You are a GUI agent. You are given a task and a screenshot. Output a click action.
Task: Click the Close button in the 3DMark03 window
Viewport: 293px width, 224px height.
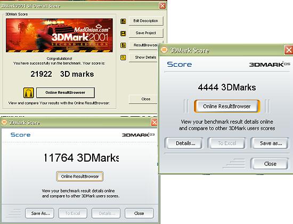[139, 213]
